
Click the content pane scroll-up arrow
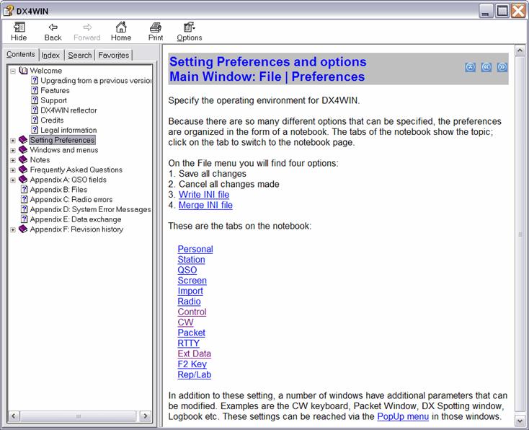pyautogui.click(x=520, y=51)
